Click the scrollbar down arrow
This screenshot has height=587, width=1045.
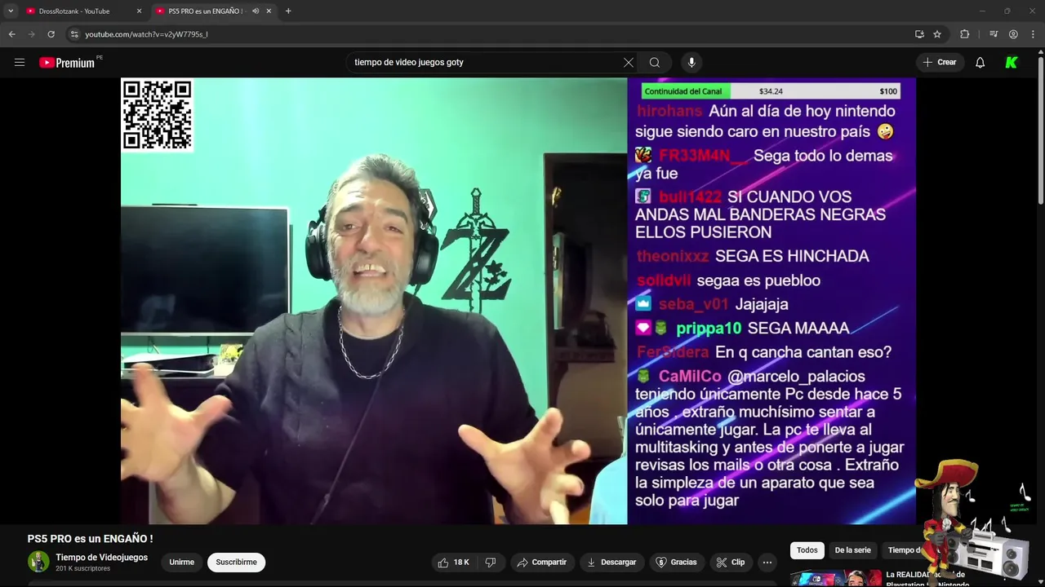pyautogui.click(x=1040, y=581)
